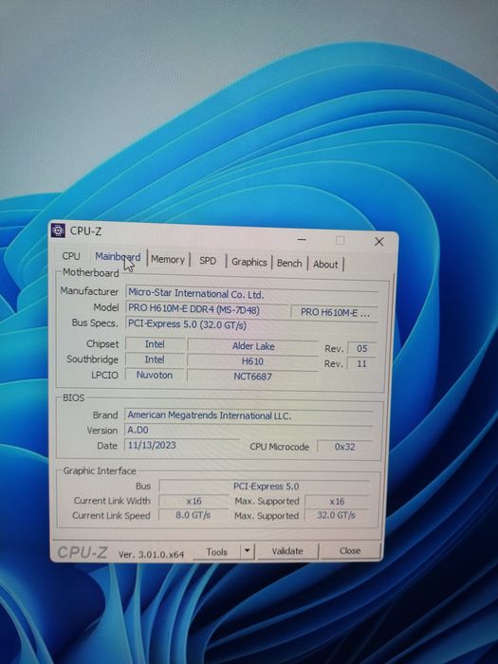Switch to the Bench tab
This screenshot has height=664, width=498.
(289, 263)
